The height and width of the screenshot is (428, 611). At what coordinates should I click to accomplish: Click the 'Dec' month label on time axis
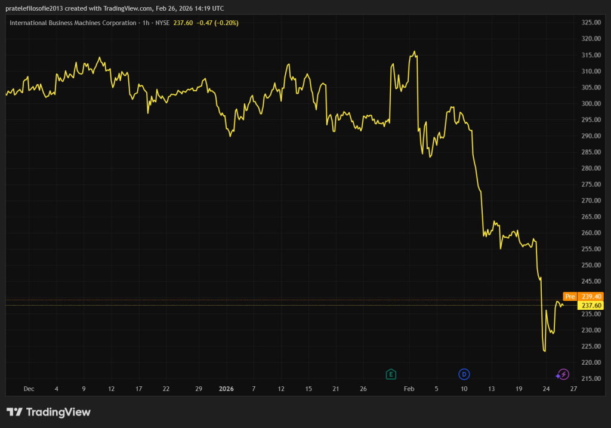pyautogui.click(x=29, y=389)
